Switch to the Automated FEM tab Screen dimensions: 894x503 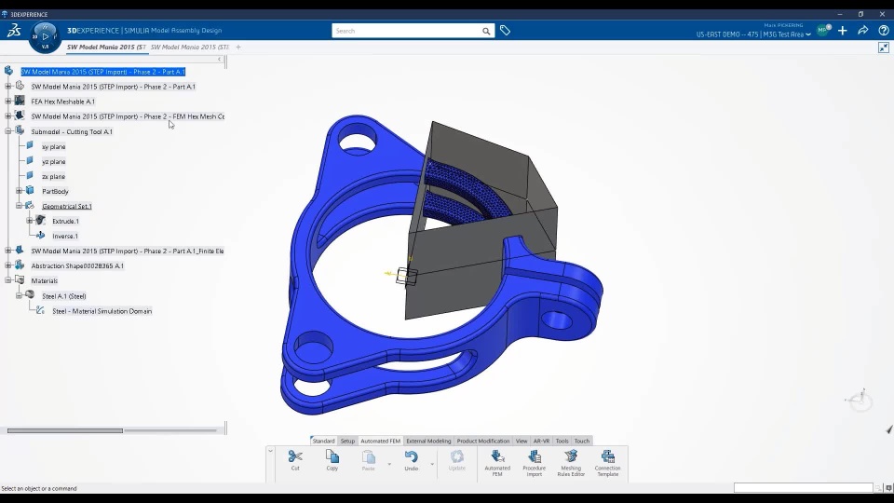(380, 441)
